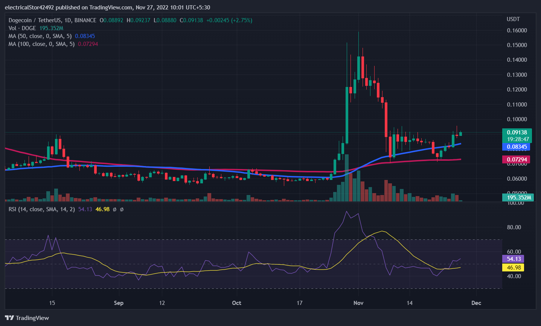Click the pink 0.07294 value in the legend
This screenshot has width=541, height=326.
tap(88, 44)
